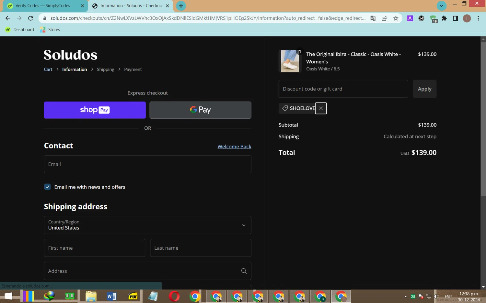
Task: Click the Welcome Back link
Action: (234, 146)
